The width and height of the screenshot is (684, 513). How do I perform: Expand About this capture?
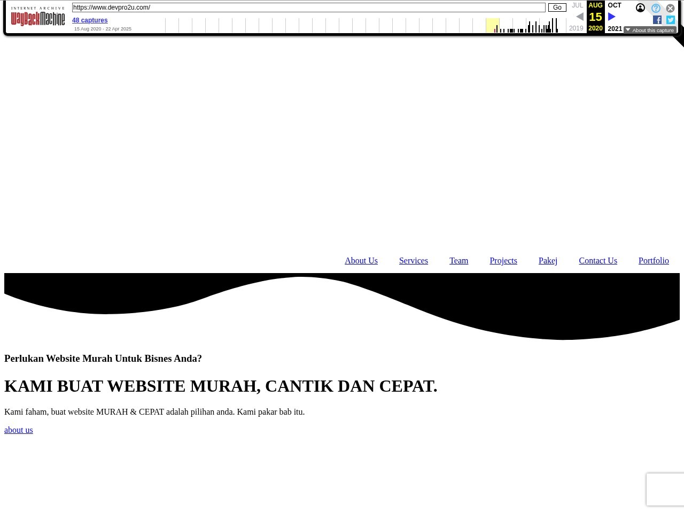pyautogui.click(x=650, y=30)
